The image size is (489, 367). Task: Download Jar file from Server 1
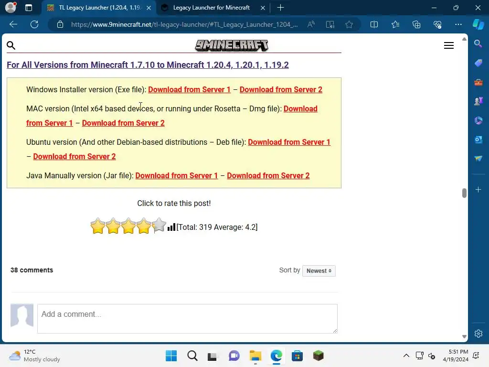[x=177, y=175]
